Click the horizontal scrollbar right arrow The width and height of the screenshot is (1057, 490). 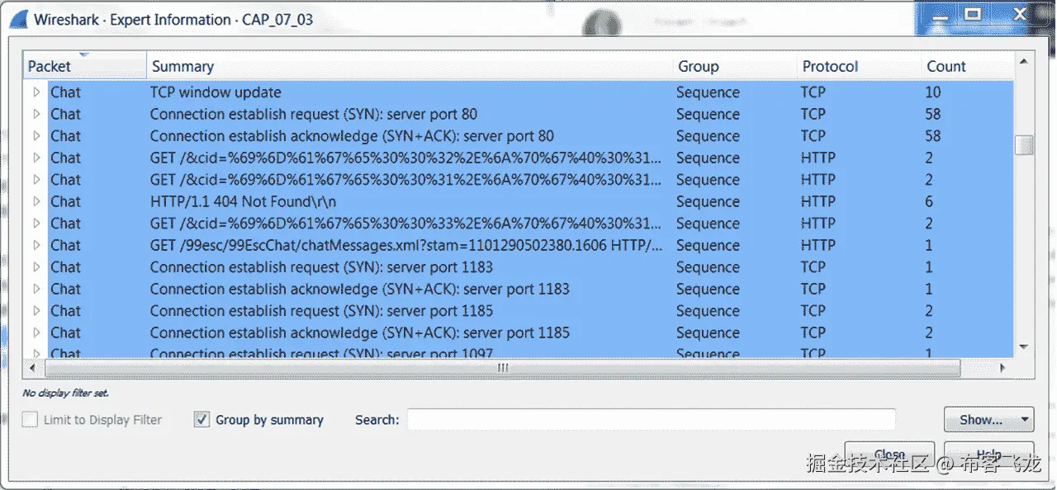click(1003, 368)
